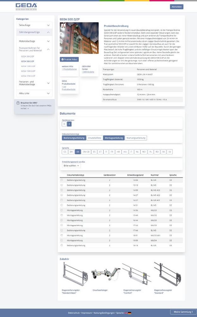This screenshot has width=197, height=317.
Task: Switch language via the UK flag
Action: tap(126, 313)
